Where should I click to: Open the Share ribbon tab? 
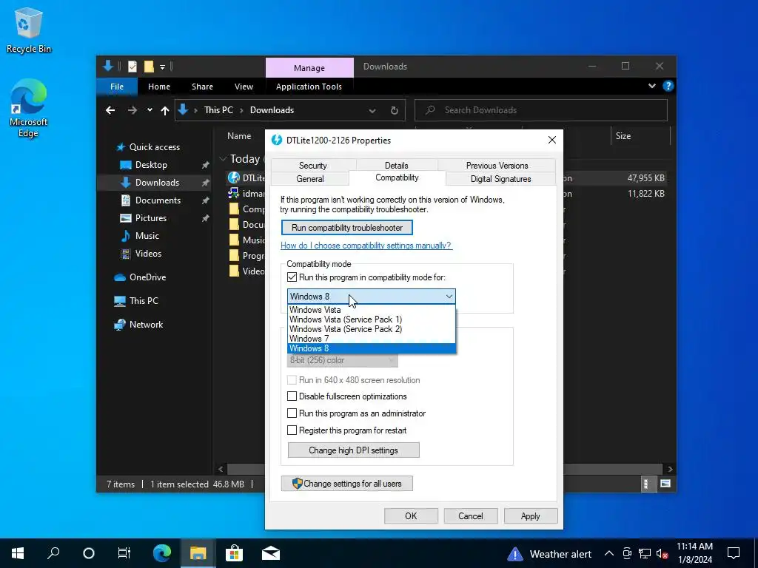pyautogui.click(x=202, y=87)
